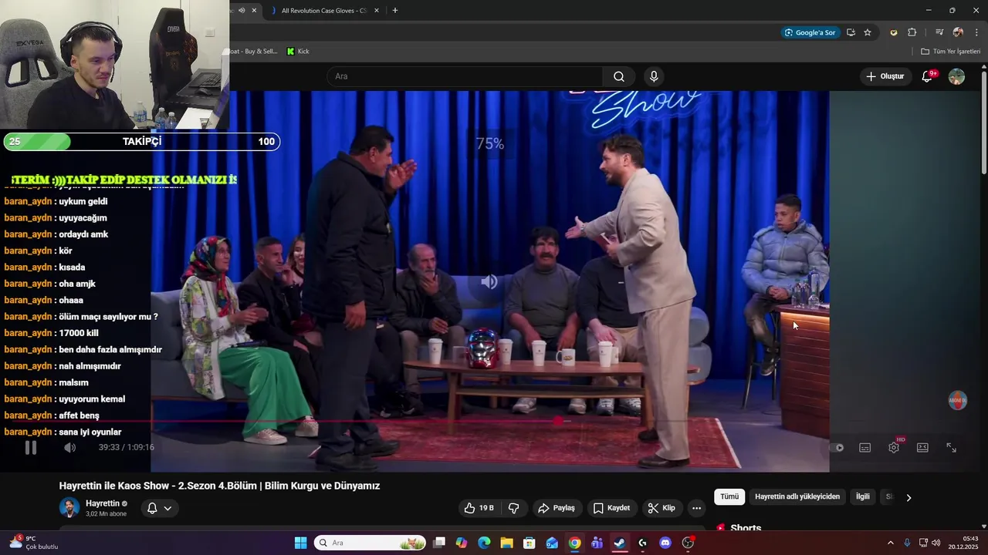
Task: Exit full-window video view with the arrows icon
Action: pos(952,448)
